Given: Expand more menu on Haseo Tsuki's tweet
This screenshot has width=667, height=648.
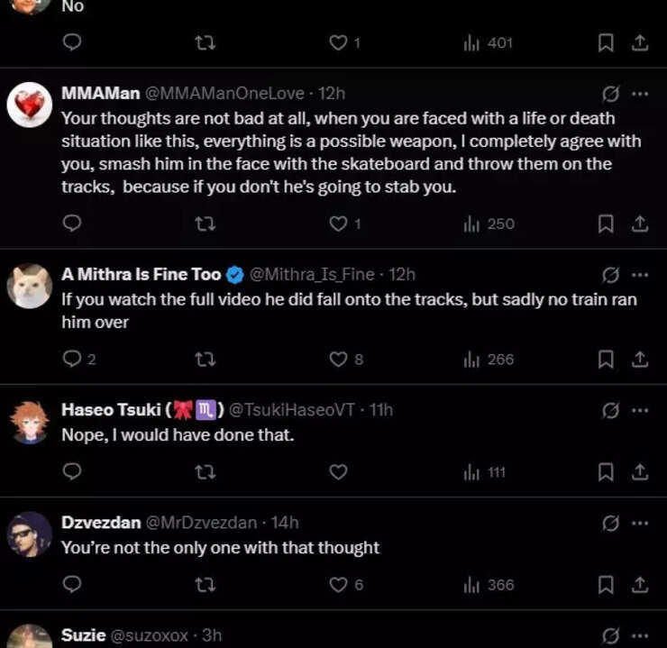Looking at the screenshot, I should pyautogui.click(x=640, y=410).
